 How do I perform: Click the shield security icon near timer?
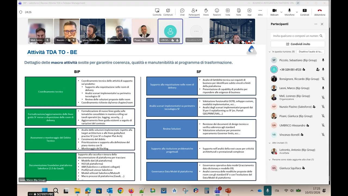tap(21, 12)
